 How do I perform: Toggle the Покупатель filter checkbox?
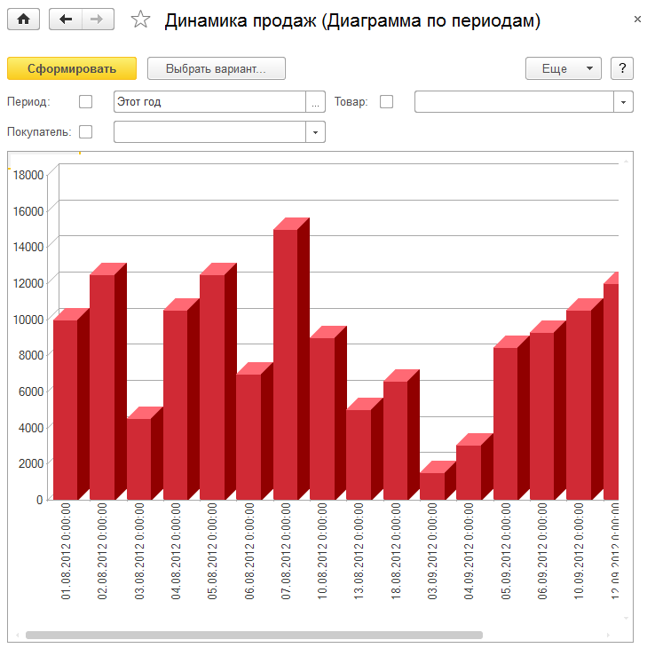coord(86,132)
